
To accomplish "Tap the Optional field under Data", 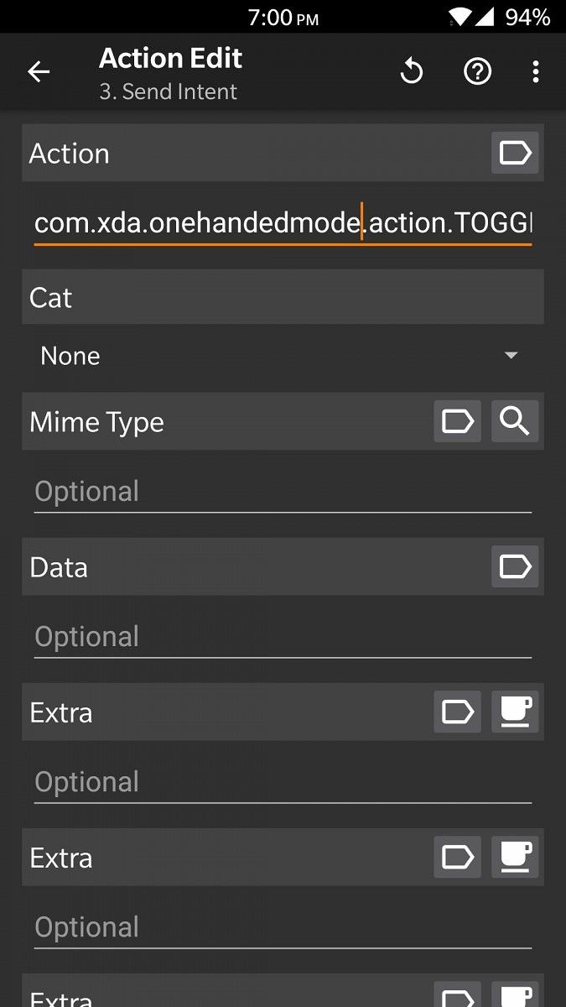I will (283, 636).
